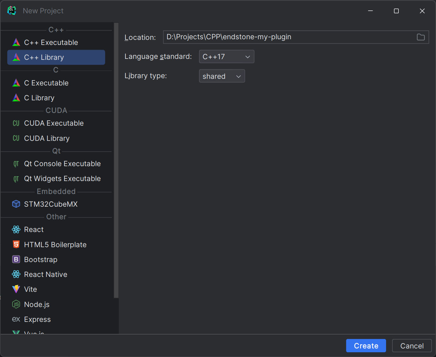Expand the shared library type selector
Image resolution: width=436 pixels, height=357 pixels.
pyautogui.click(x=239, y=76)
